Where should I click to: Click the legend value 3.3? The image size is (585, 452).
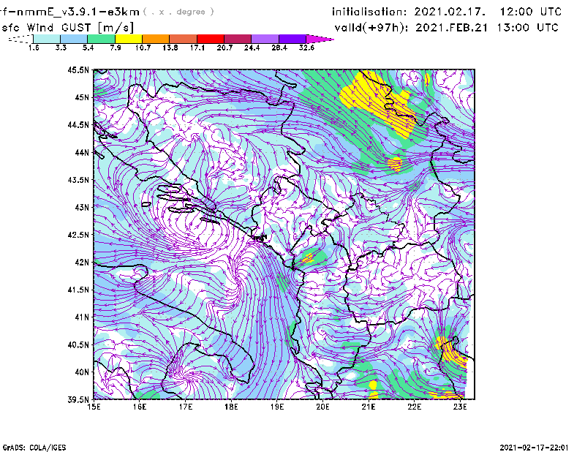pyautogui.click(x=61, y=48)
